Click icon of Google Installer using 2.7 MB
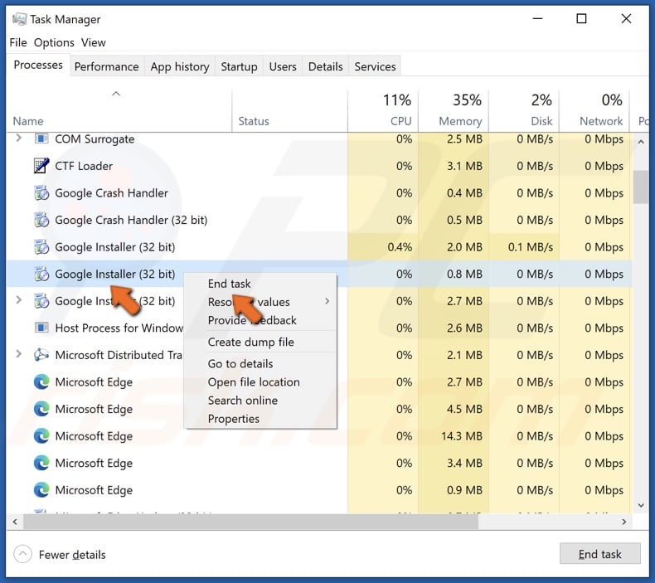Viewport: 655px width, 583px height. (41, 300)
